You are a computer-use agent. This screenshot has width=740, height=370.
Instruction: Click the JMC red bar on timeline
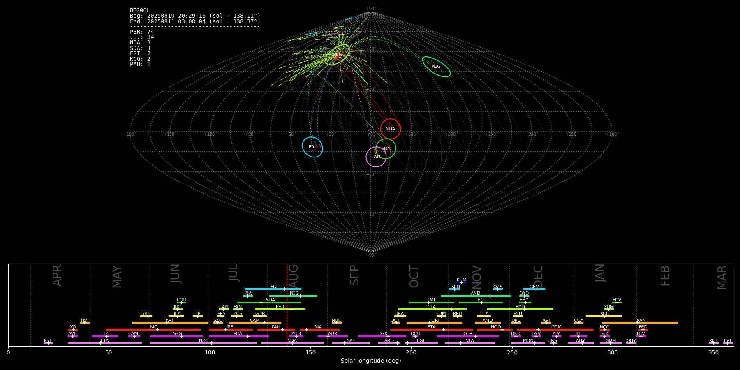tap(153, 329)
